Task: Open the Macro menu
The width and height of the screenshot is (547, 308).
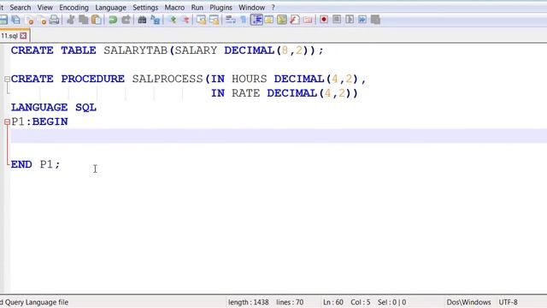Action: (x=174, y=8)
